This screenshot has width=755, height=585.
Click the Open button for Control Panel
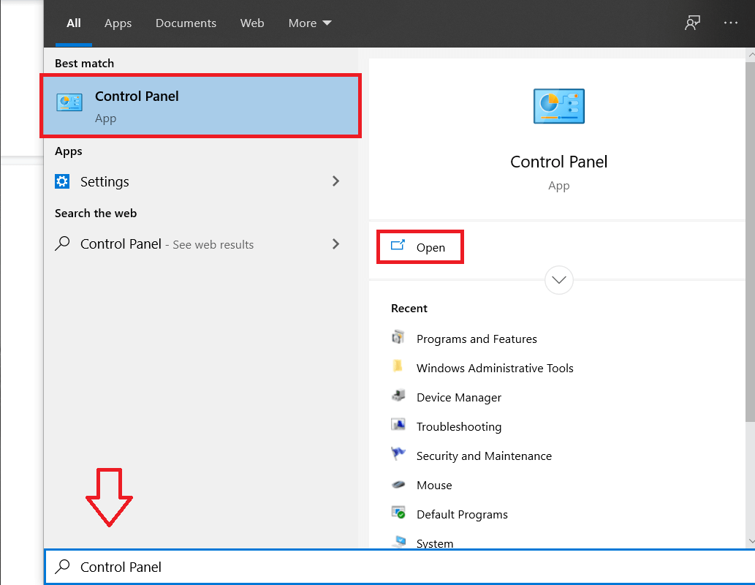[x=420, y=247]
